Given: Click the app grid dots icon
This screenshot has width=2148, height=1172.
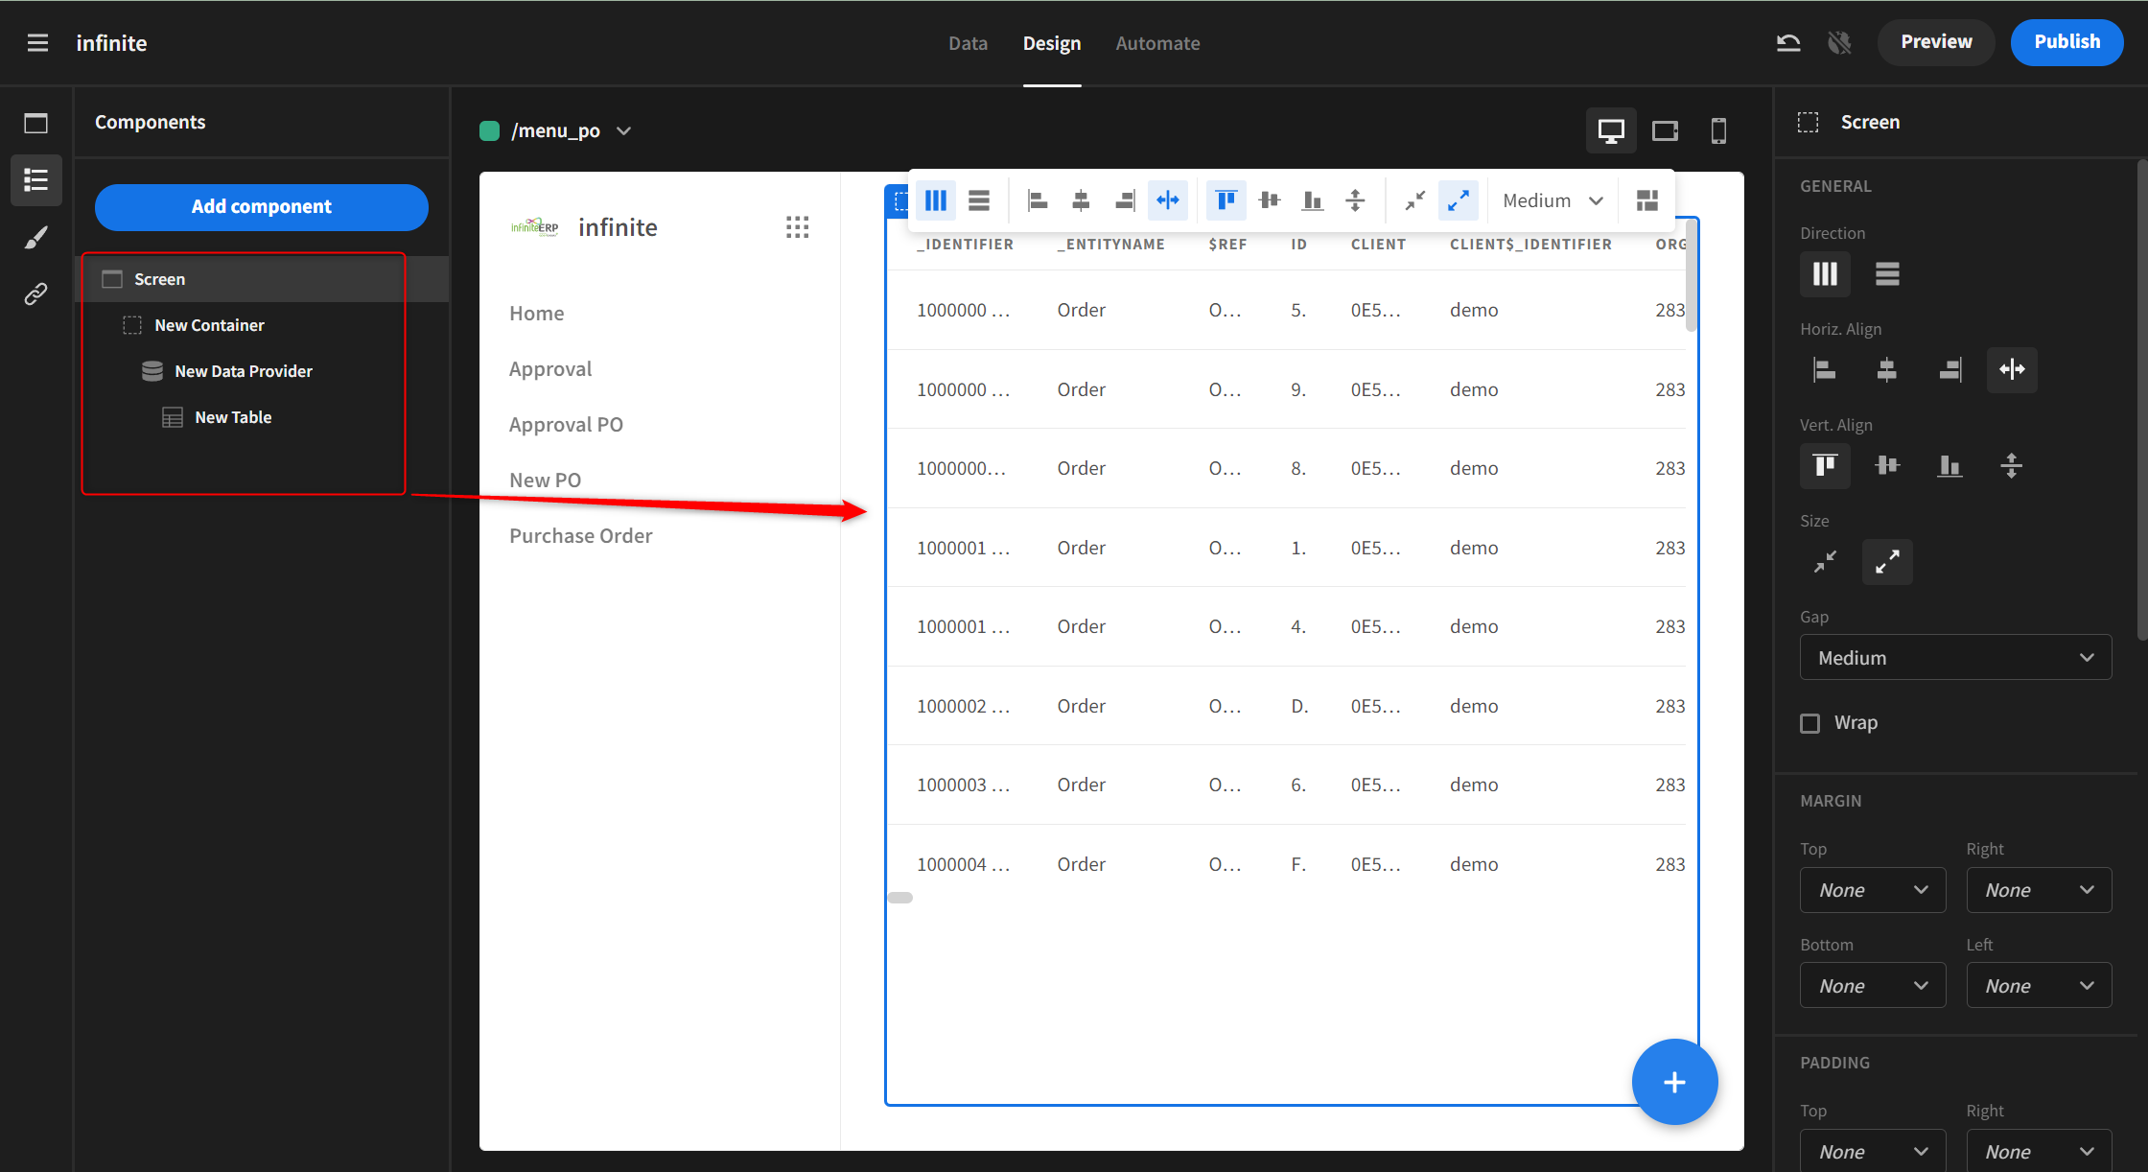Looking at the screenshot, I should click(797, 227).
